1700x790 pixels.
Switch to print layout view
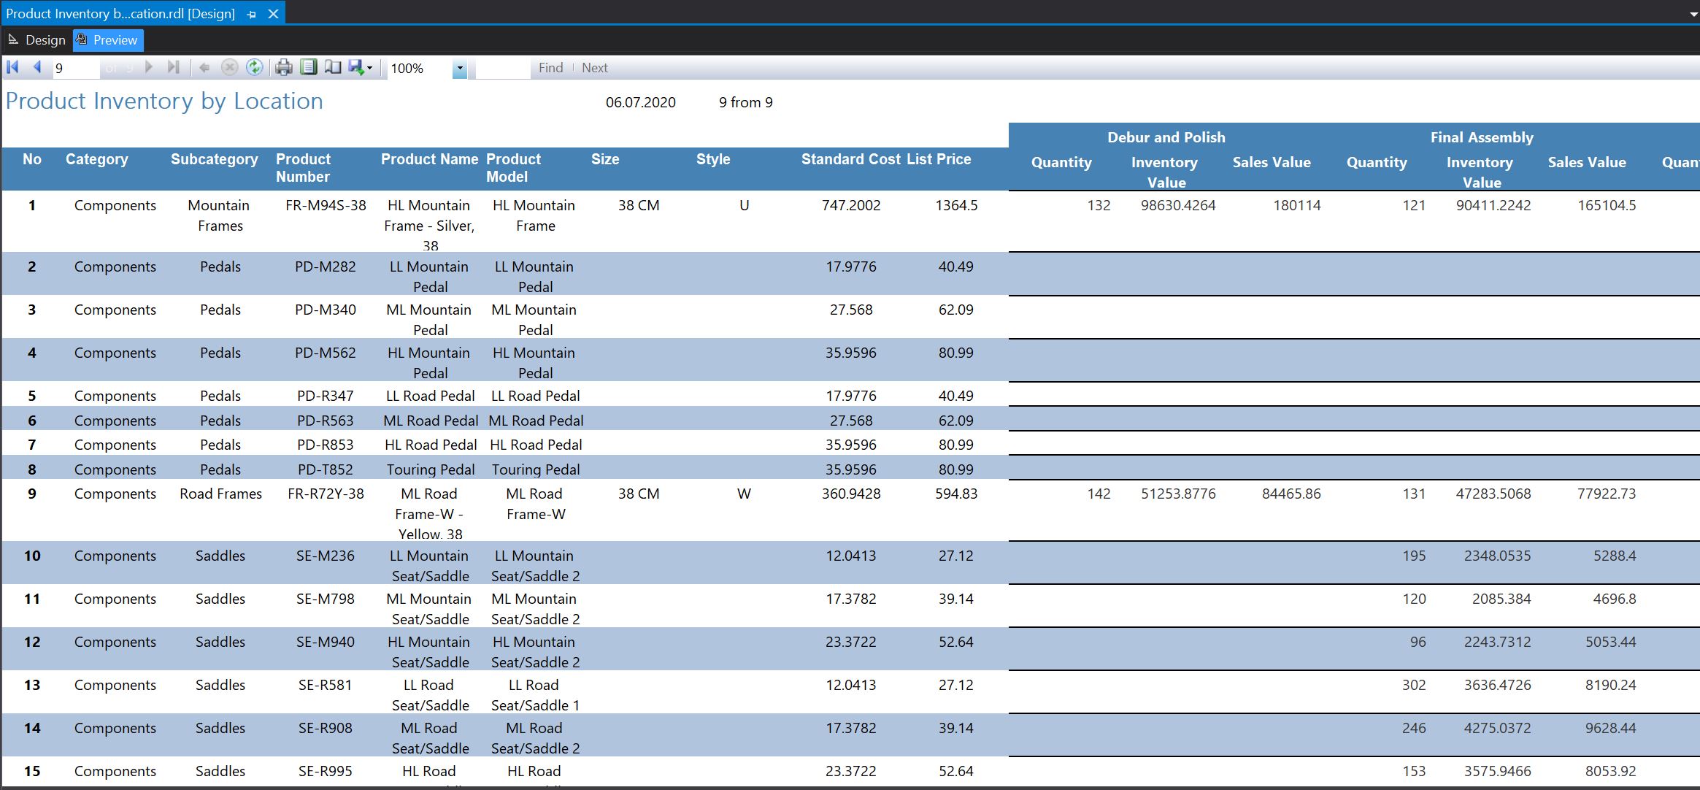[x=309, y=67]
